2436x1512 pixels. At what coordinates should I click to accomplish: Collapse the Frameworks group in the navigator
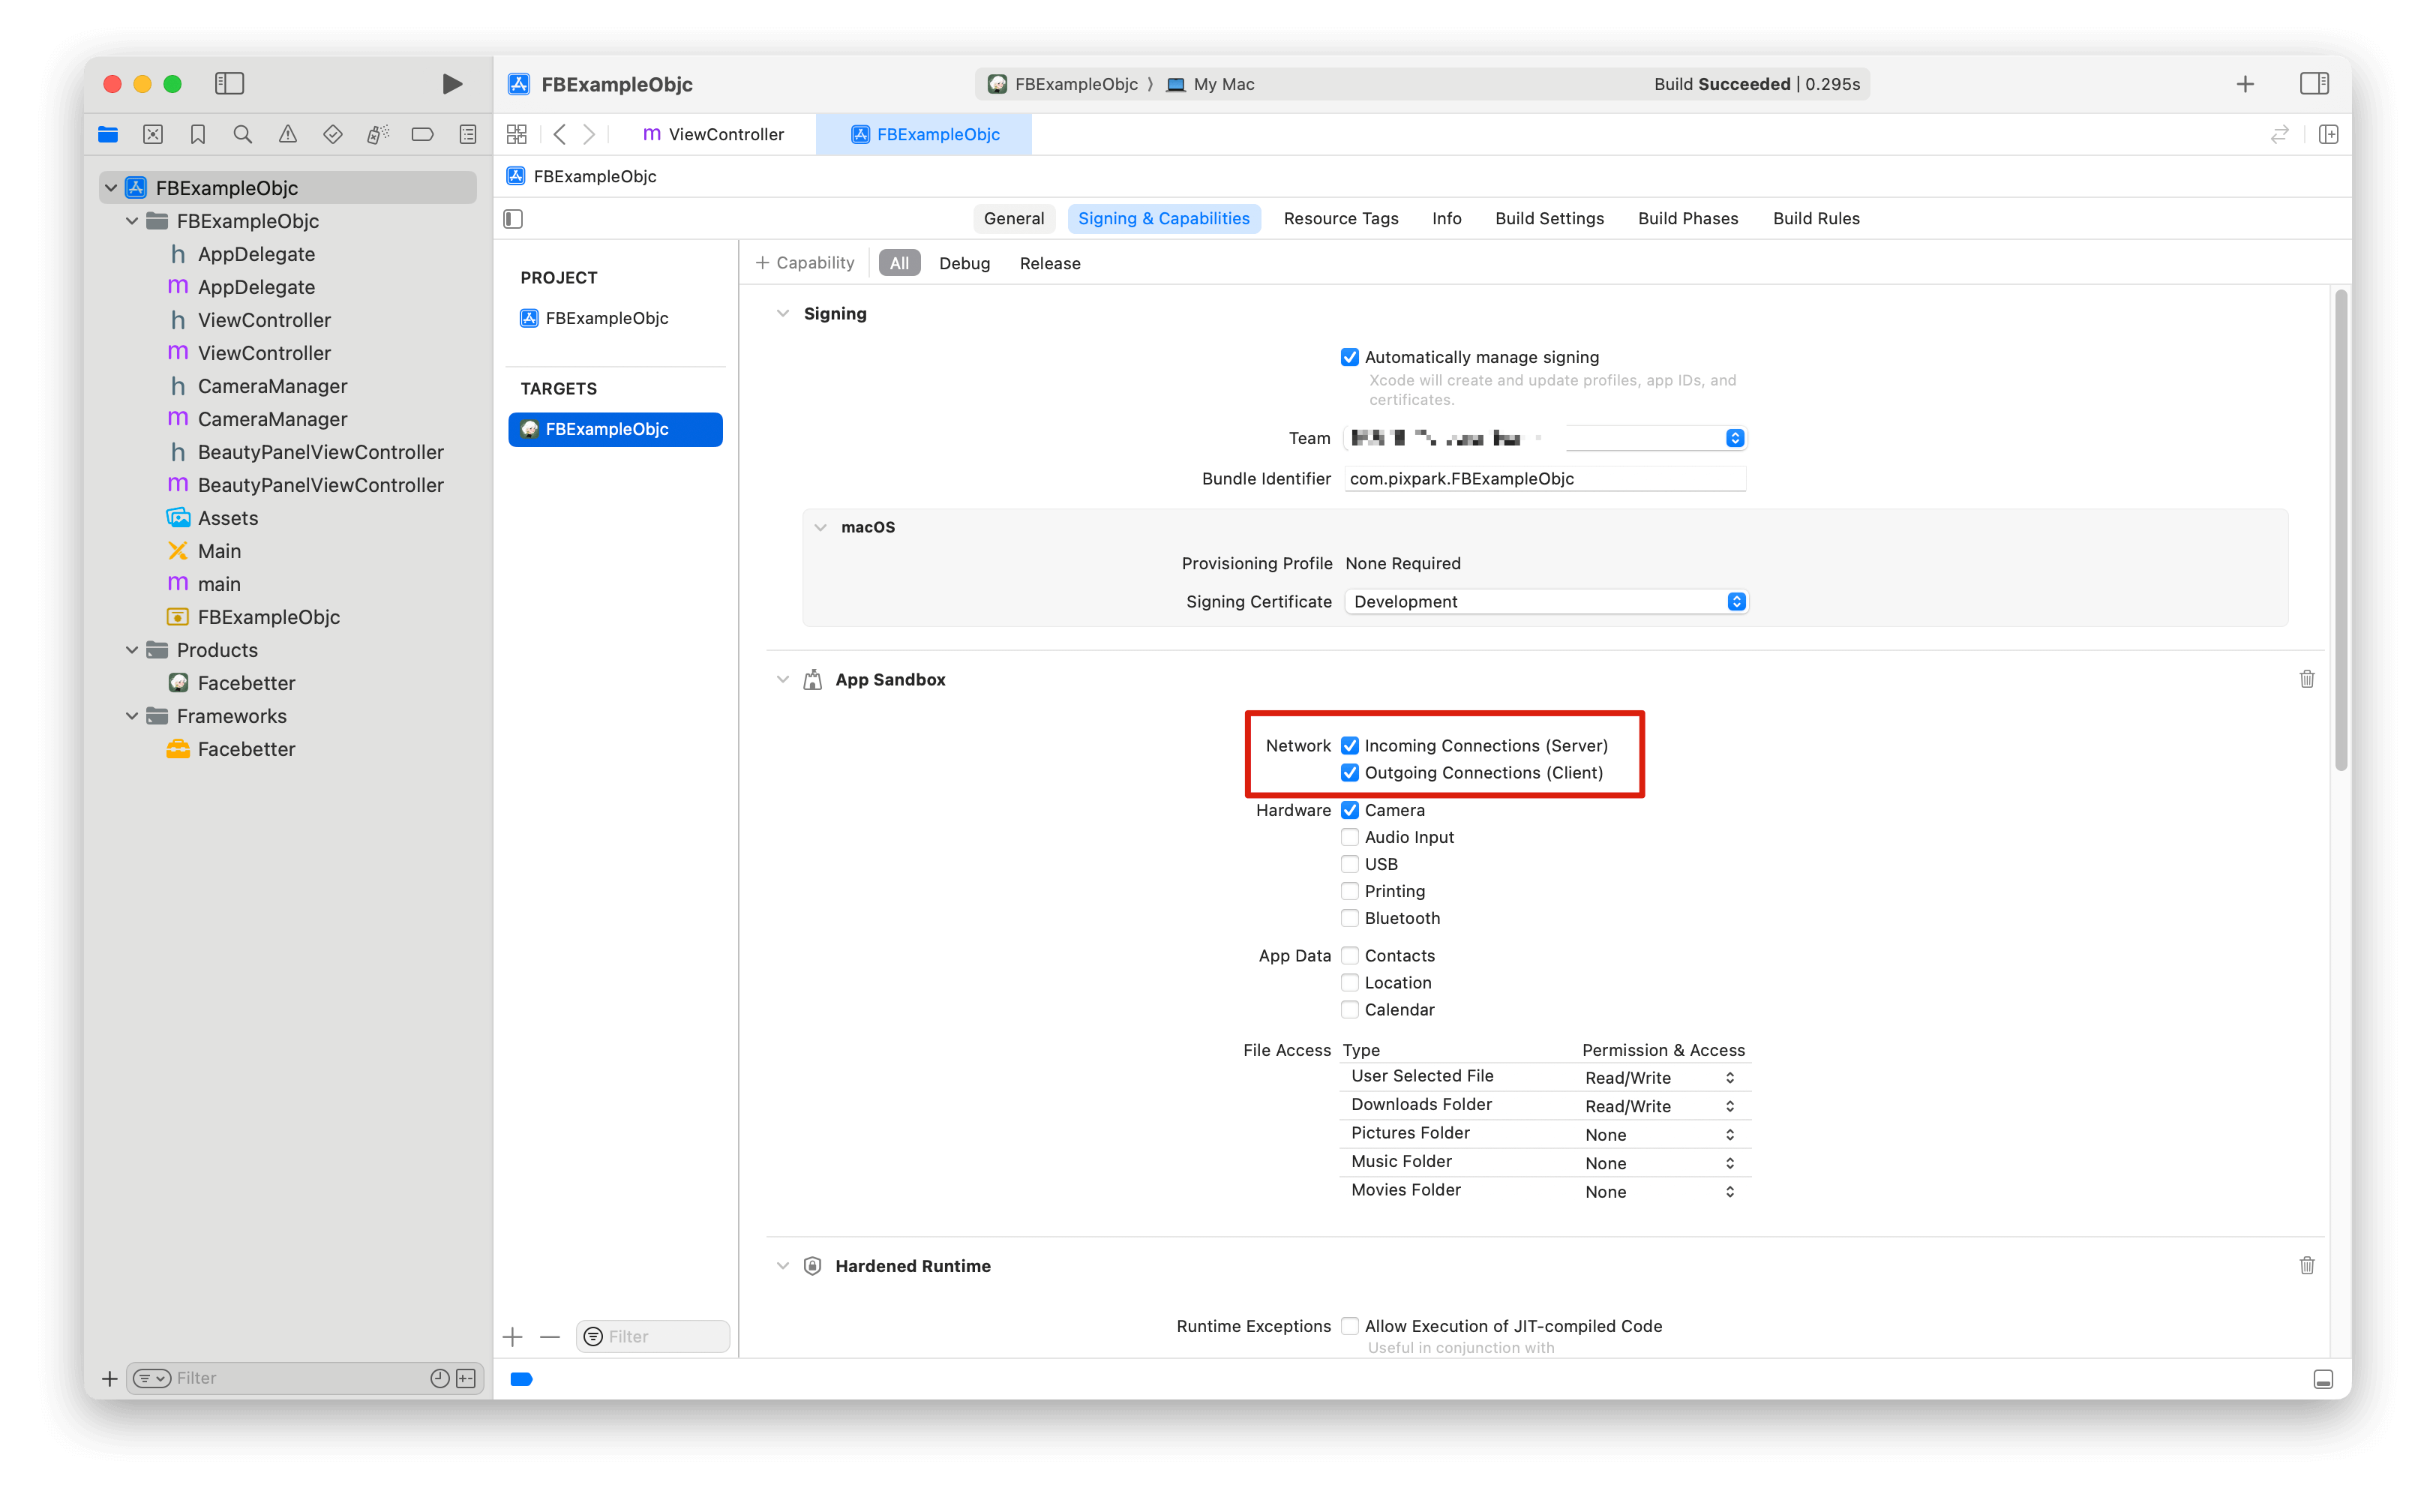133,716
